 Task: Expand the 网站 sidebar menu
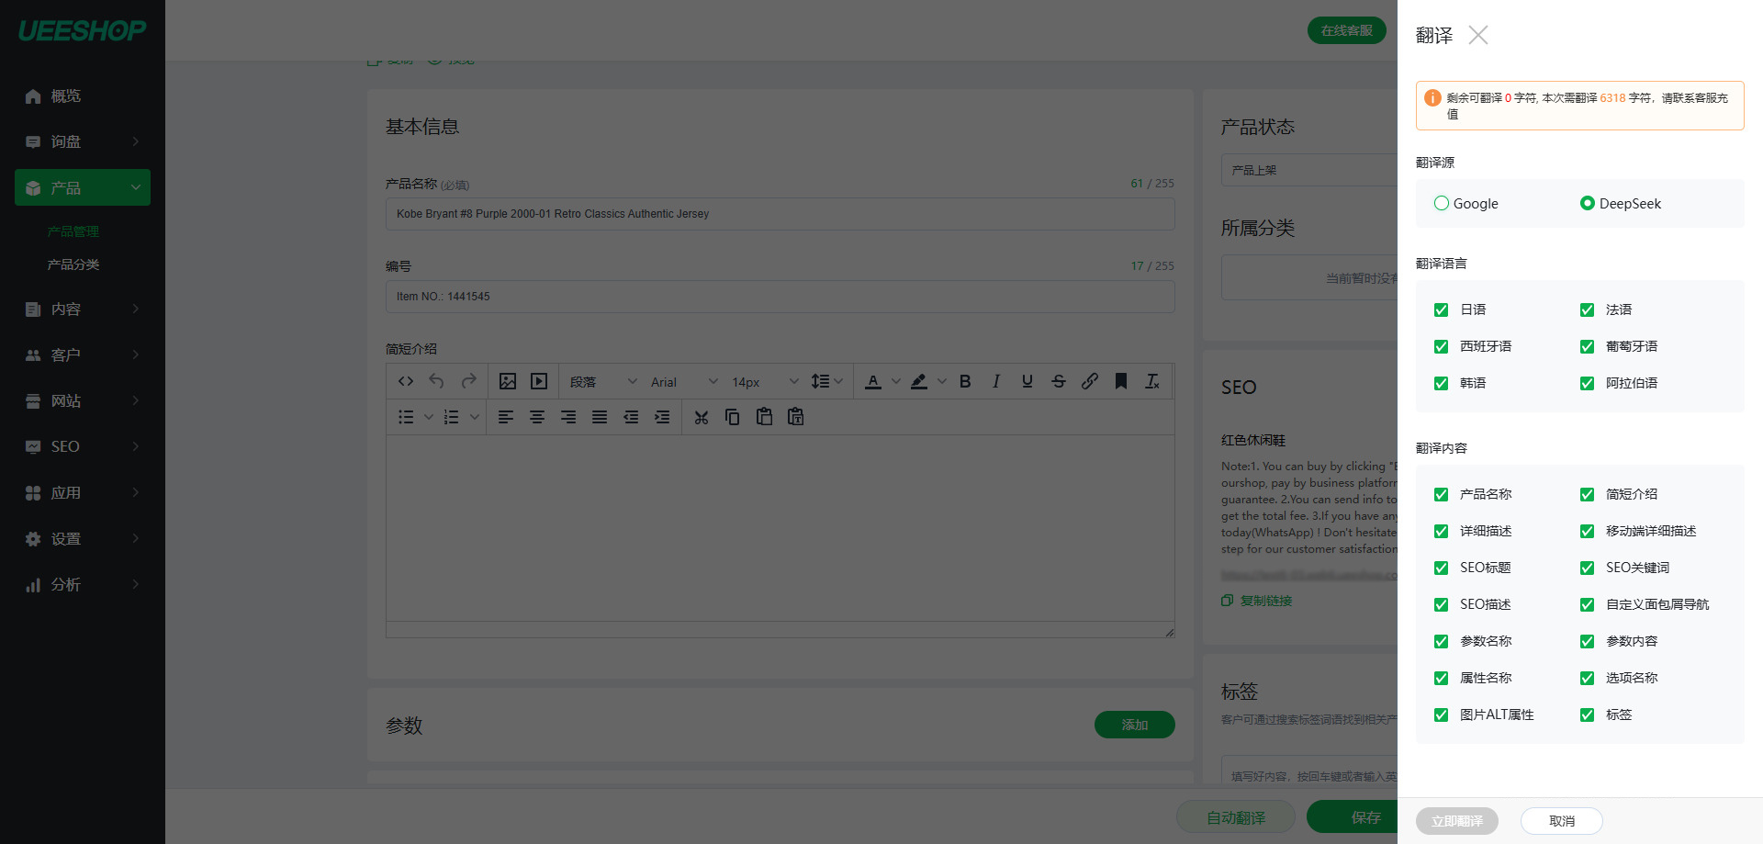tap(83, 400)
